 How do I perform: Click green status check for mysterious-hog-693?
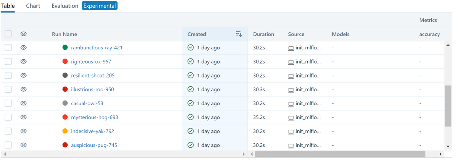[190, 117]
